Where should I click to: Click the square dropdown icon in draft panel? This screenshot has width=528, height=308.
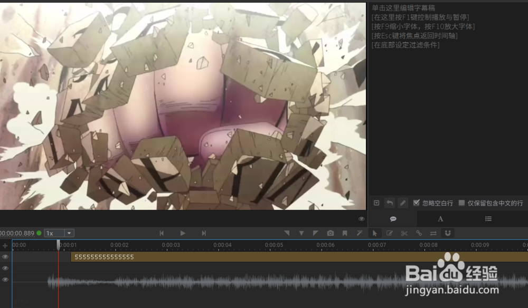[x=376, y=203]
